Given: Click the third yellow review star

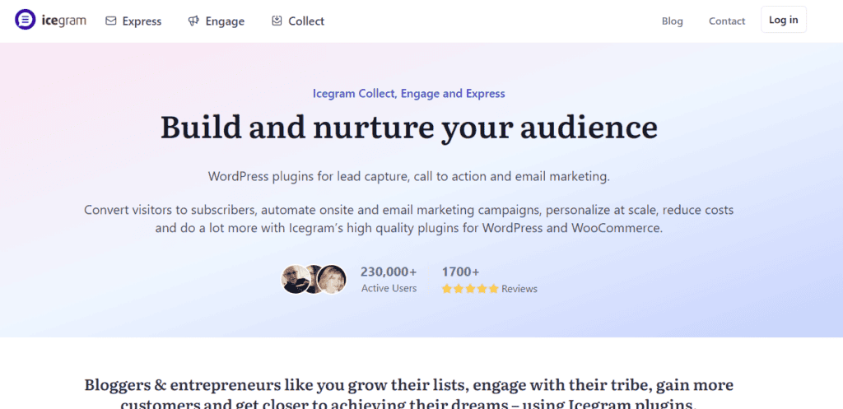Looking at the screenshot, I should point(470,289).
